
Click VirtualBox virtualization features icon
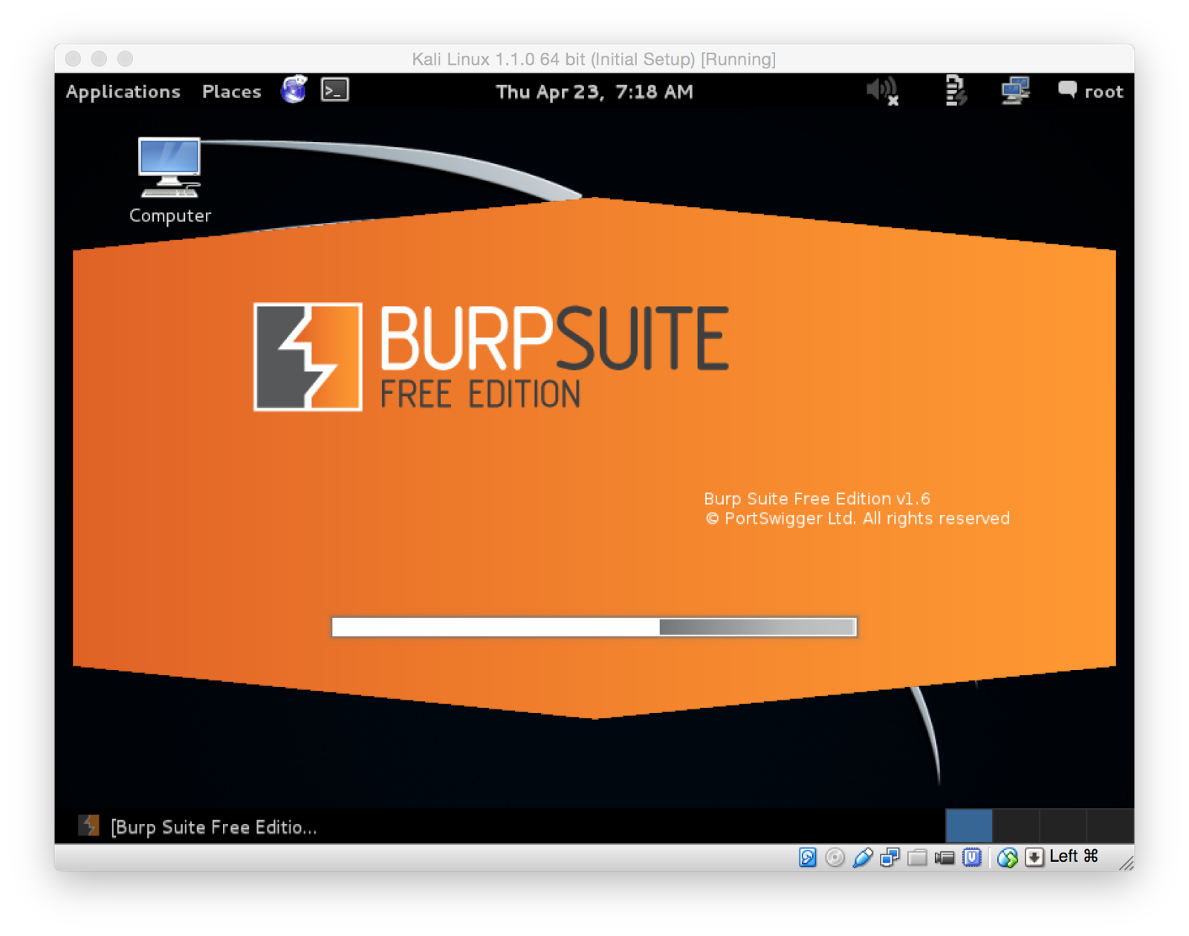click(x=972, y=857)
